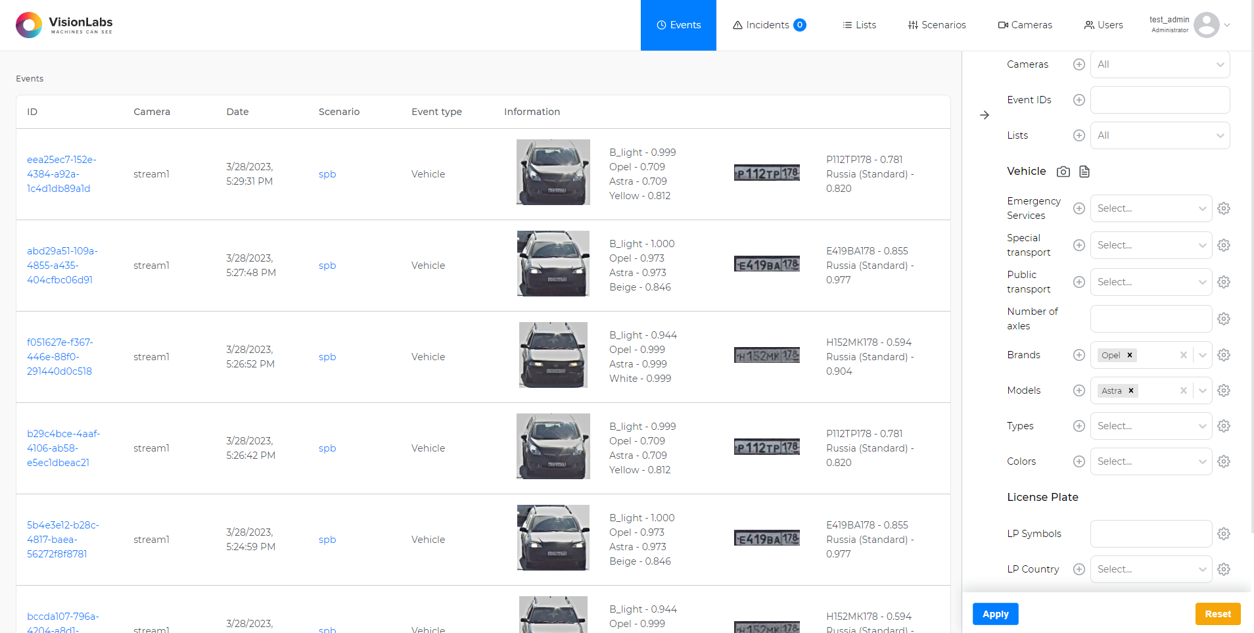
Task: Open the gear settings for Number of axles
Action: pyautogui.click(x=1224, y=319)
